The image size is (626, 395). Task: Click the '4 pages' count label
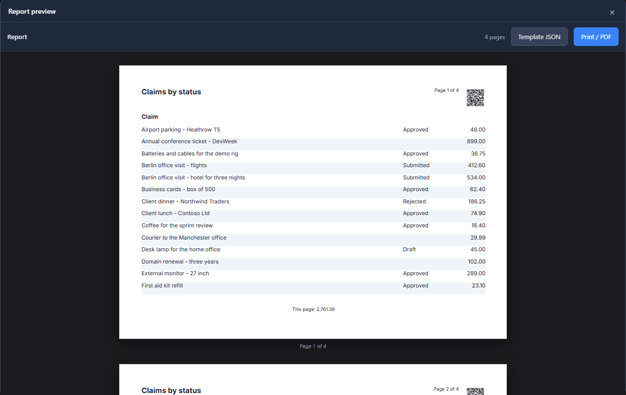tap(495, 37)
